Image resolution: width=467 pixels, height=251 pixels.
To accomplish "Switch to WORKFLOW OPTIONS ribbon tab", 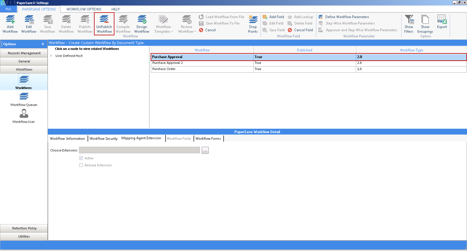I will [84, 9].
